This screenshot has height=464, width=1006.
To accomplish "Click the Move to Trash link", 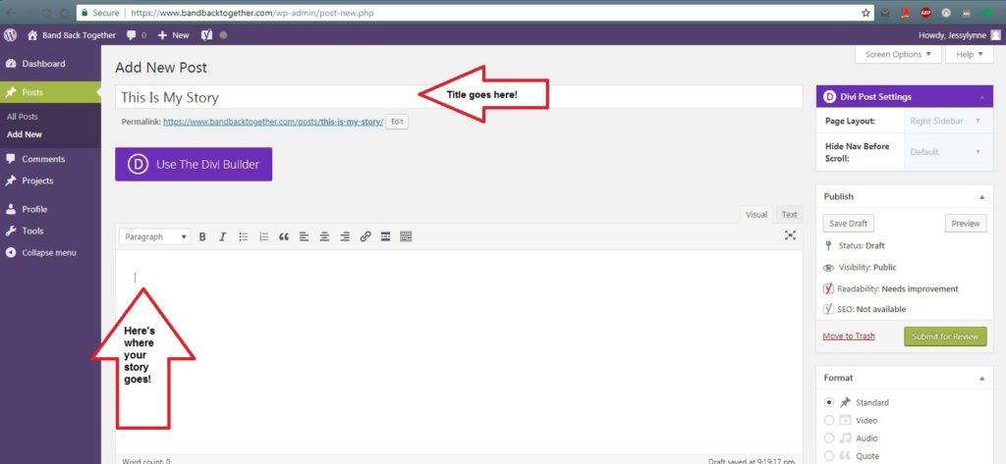I will pyautogui.click(x=851, y=336).
